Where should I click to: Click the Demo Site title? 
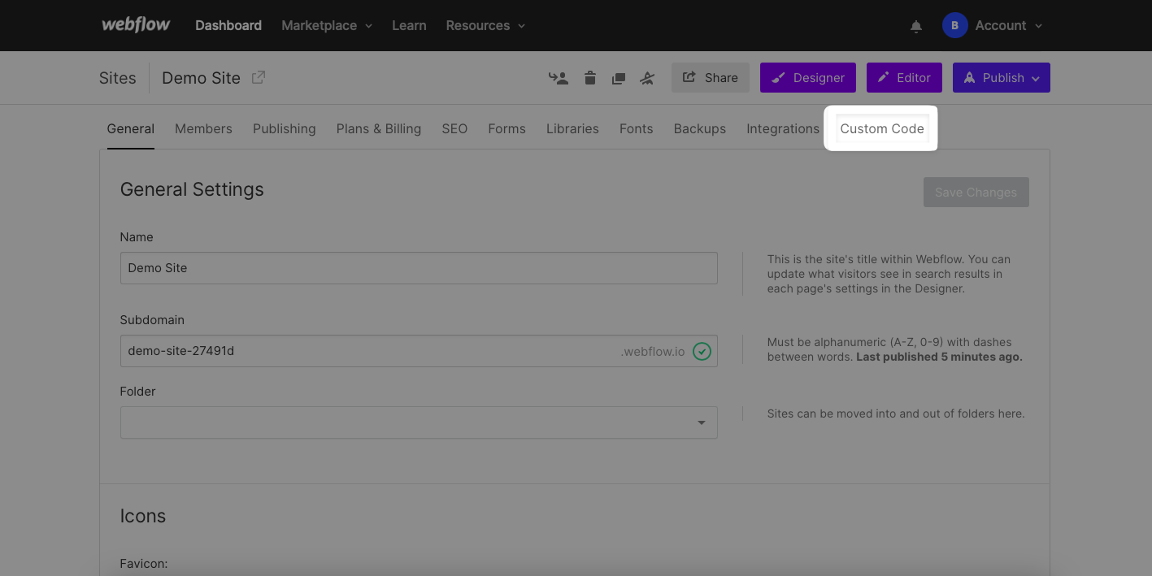tap(201, 78)
